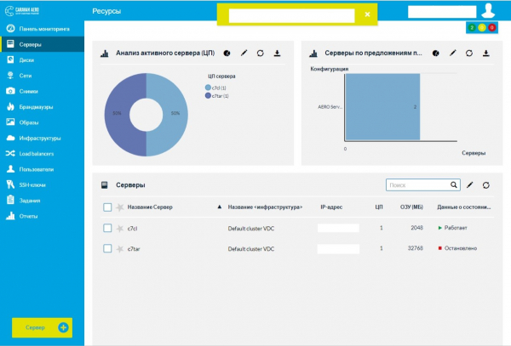This screenshot has width=511, height=346.
Task: Click the c7cl legend color swatch
Action: pyautogui.click(x=207, y=88)
